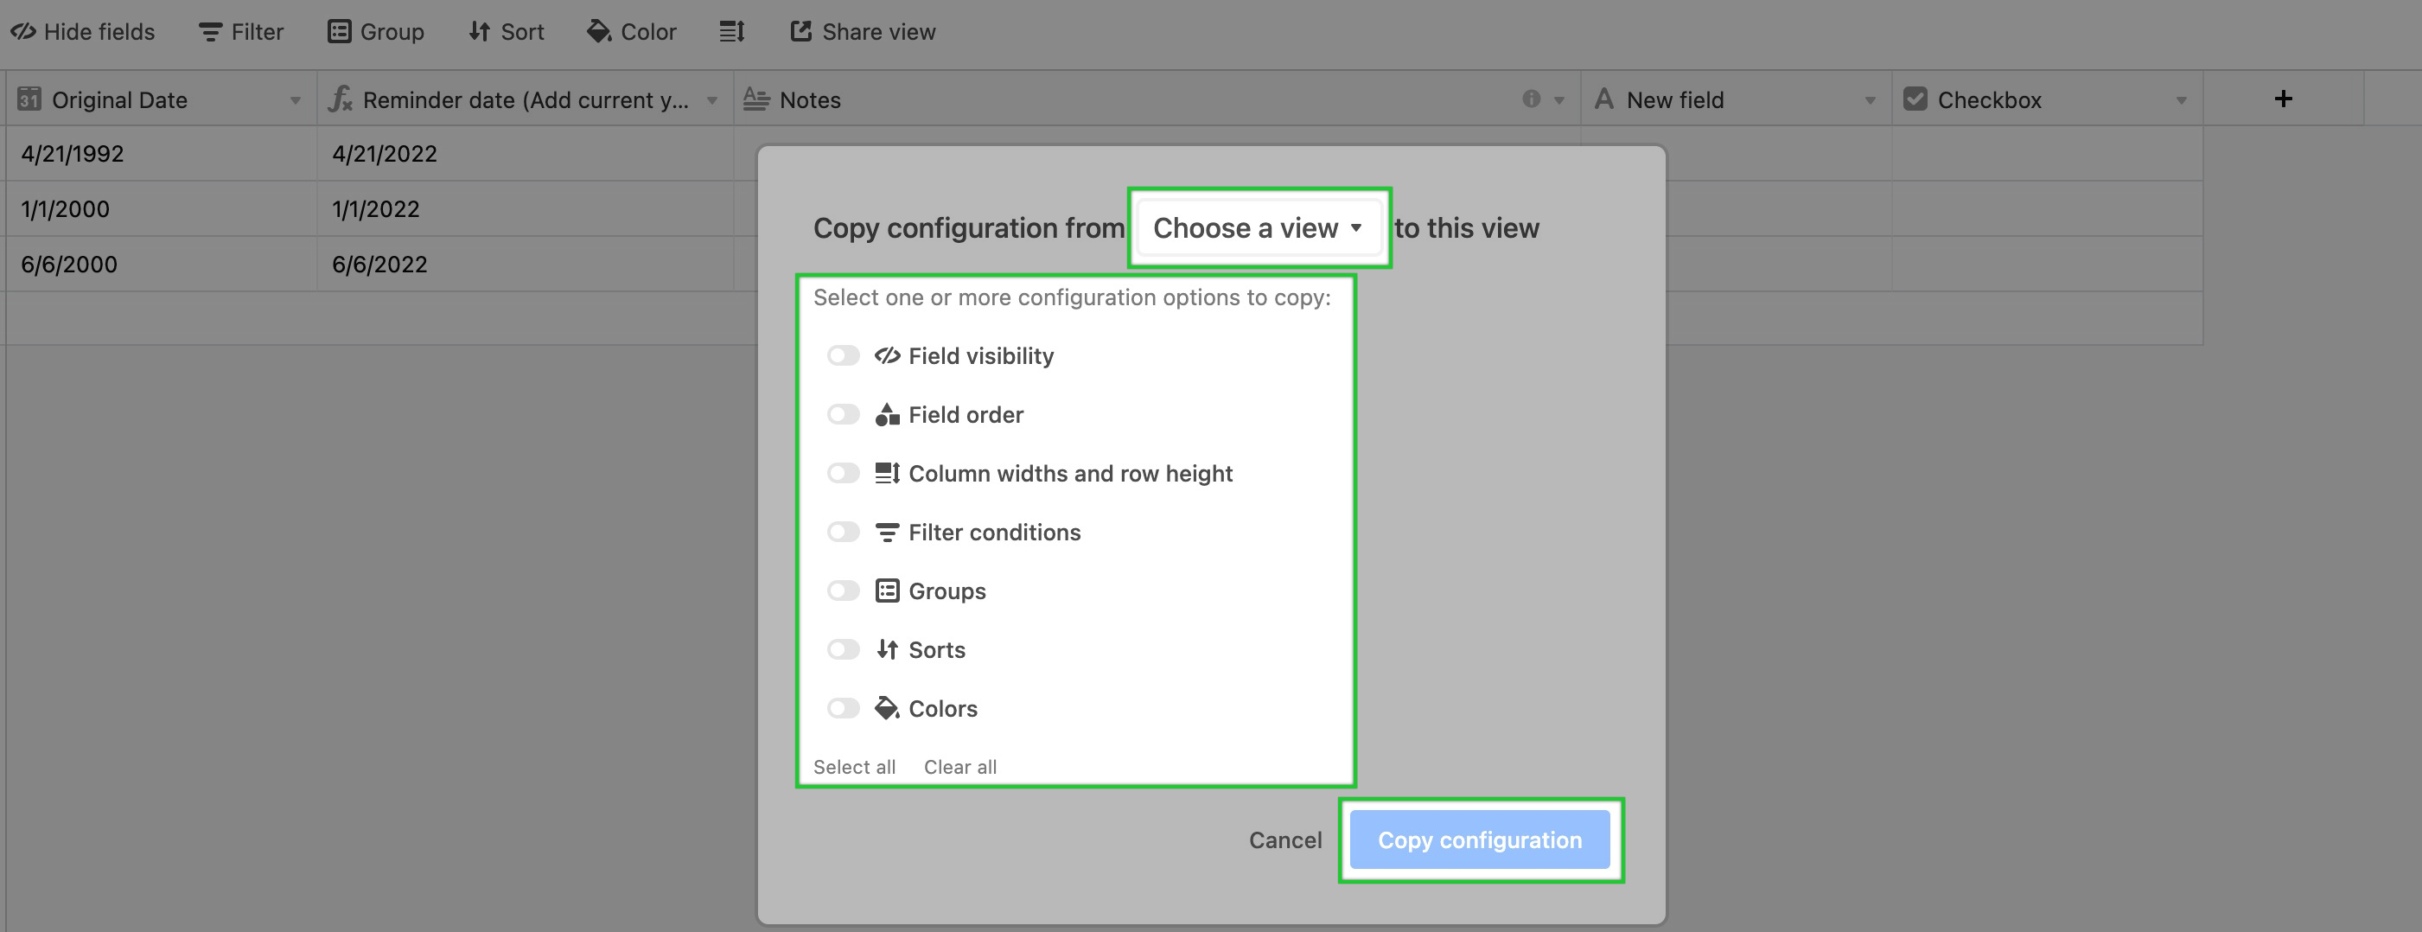Turn on the Filter conditions toggle
Viewport: 2422px width, 932px height.
844,533
